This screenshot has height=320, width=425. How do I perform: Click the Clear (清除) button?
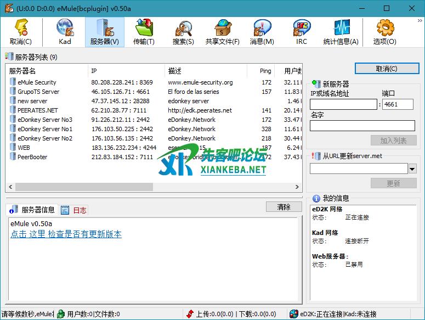point(284,207)
